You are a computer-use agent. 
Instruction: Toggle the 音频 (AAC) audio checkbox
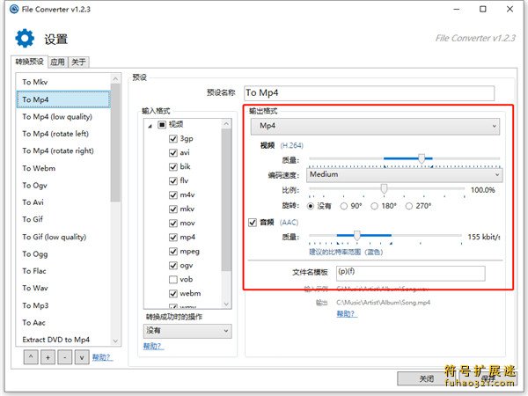click(253, 223)
